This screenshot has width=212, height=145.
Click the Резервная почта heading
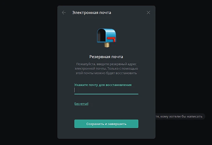click(x=106, y=57)
